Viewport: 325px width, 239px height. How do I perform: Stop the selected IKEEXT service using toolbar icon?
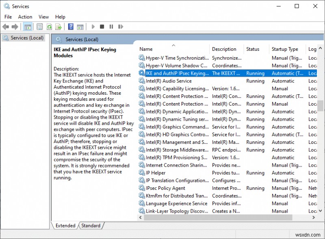102,26
